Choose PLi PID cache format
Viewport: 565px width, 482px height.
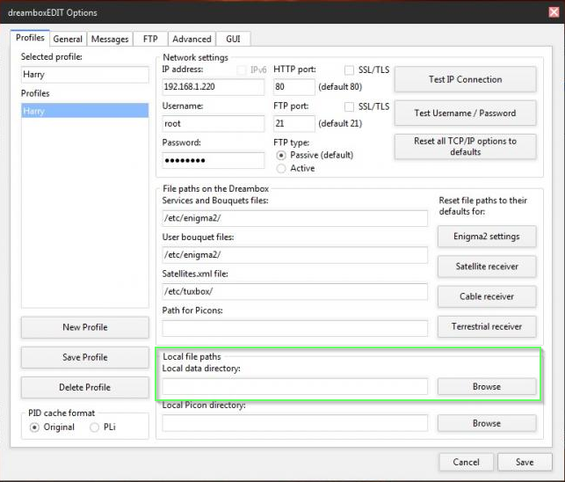point(94,427)
